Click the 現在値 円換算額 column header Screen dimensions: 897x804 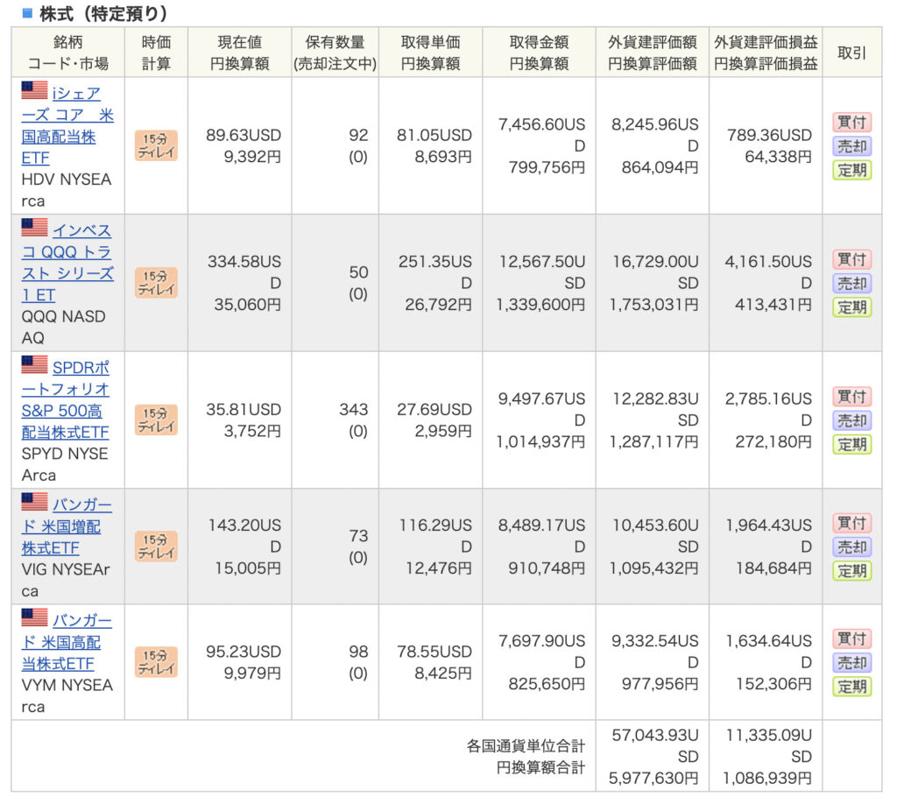pos(240,52)
